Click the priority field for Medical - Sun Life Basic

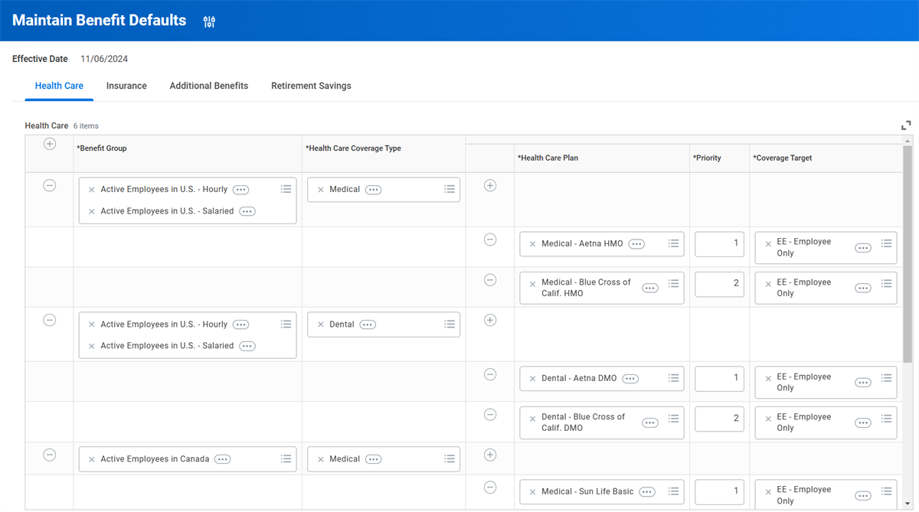tap(719, 492)
